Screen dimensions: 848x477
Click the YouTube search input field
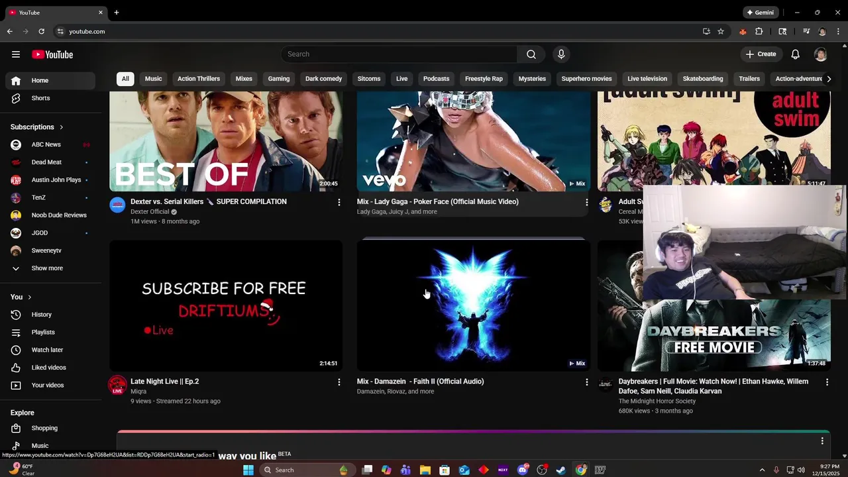click(399, 54)
